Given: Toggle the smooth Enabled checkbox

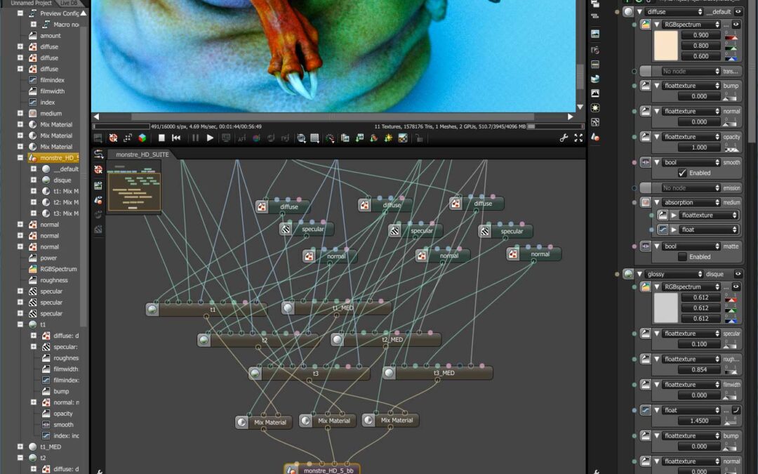Looking at the screenshot, I should click(x=682, y=173).
